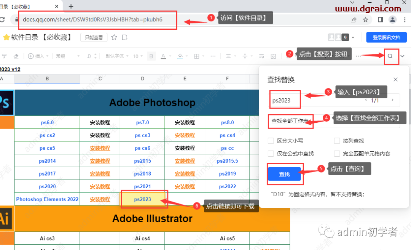This screenshot has width=411, height=250.
Task: Open the Photoshop Elements 2022 link
Action: [47, 199]
